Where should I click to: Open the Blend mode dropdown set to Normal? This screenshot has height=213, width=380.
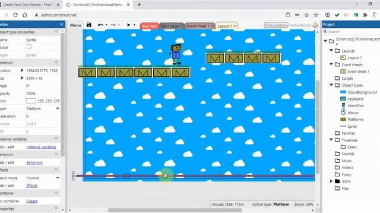(42, 177)
